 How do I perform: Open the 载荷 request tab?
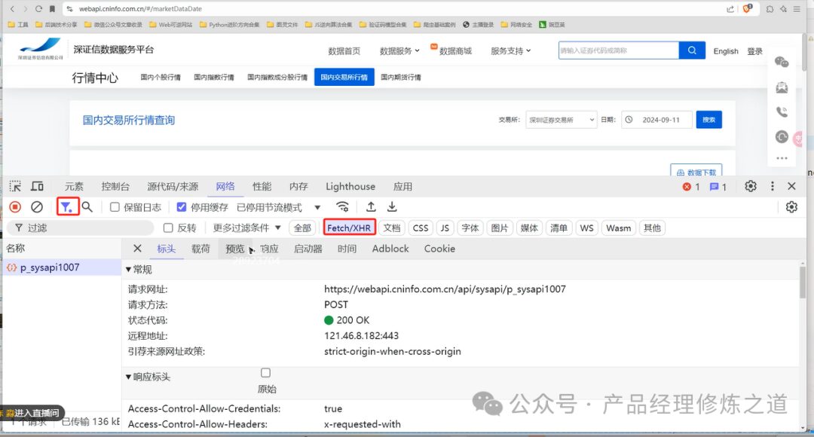click(x=201, y=249)
